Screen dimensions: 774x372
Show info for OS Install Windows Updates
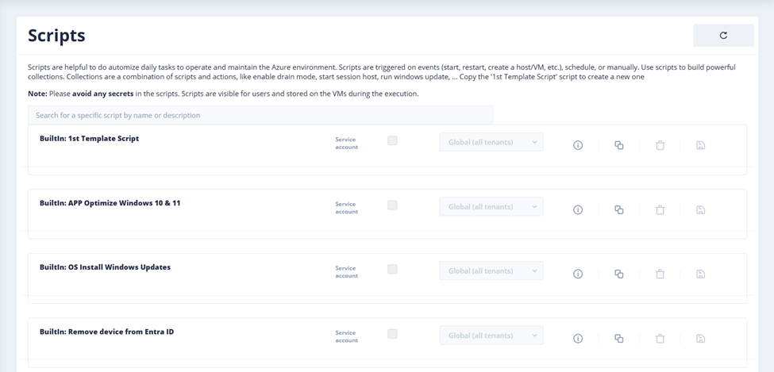point(578,274)
